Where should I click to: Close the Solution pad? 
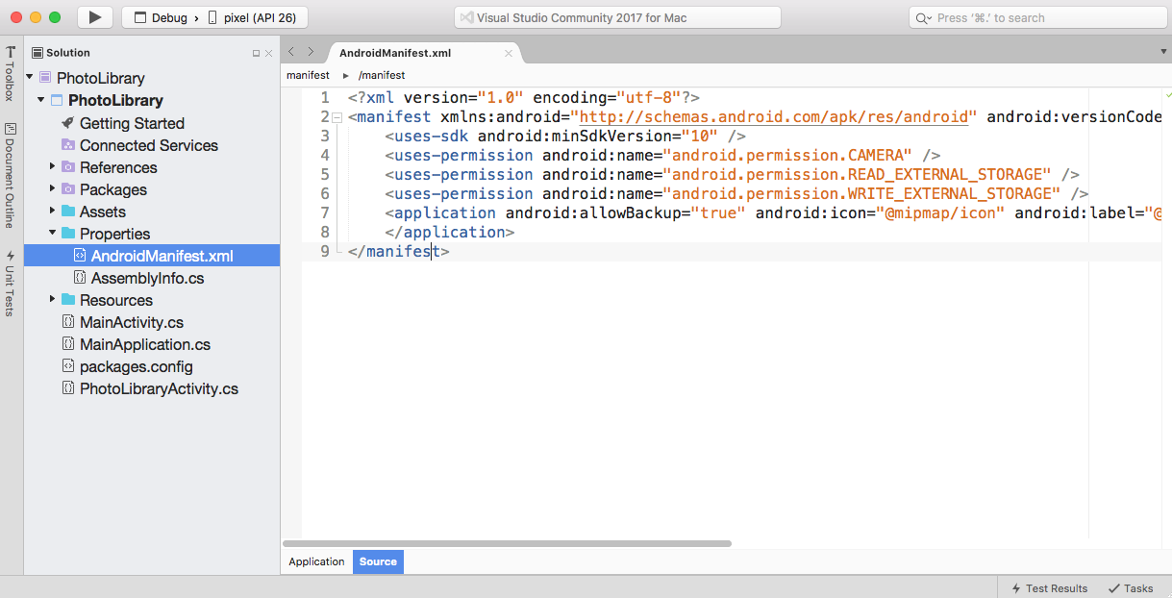[x=269, y=54]
